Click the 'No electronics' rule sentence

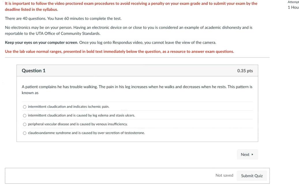tap(128, 28)
